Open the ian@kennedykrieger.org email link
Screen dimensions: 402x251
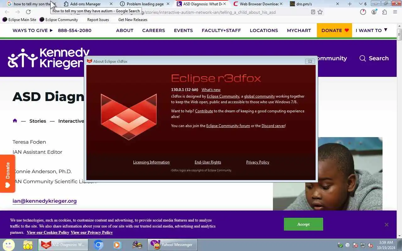[45, 201]
